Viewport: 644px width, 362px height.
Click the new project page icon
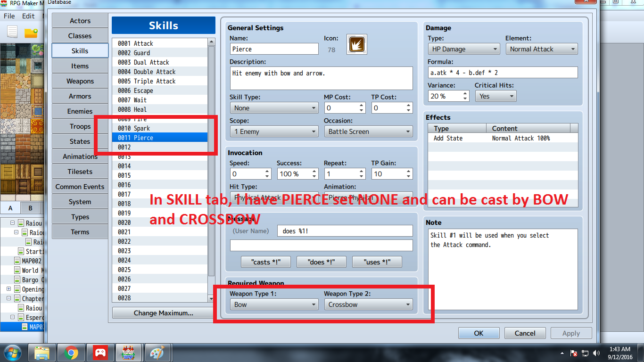click(12, 32)
